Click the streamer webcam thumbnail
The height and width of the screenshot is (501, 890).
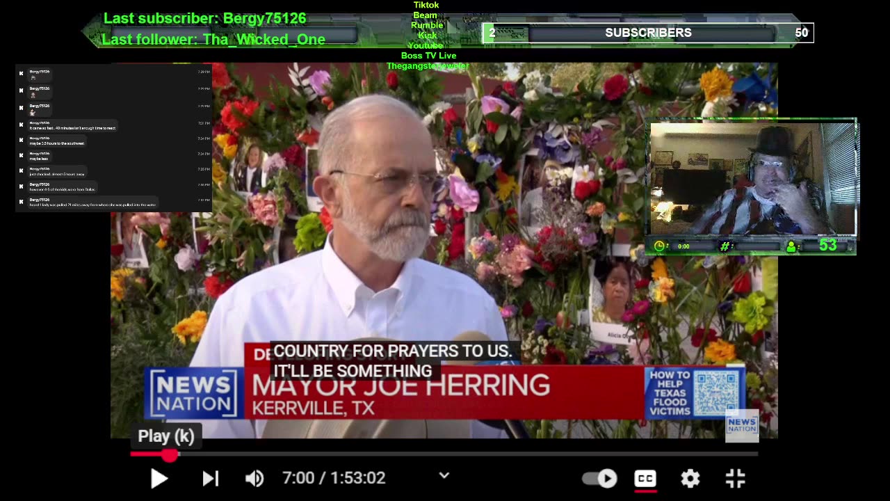click(753, 180)
